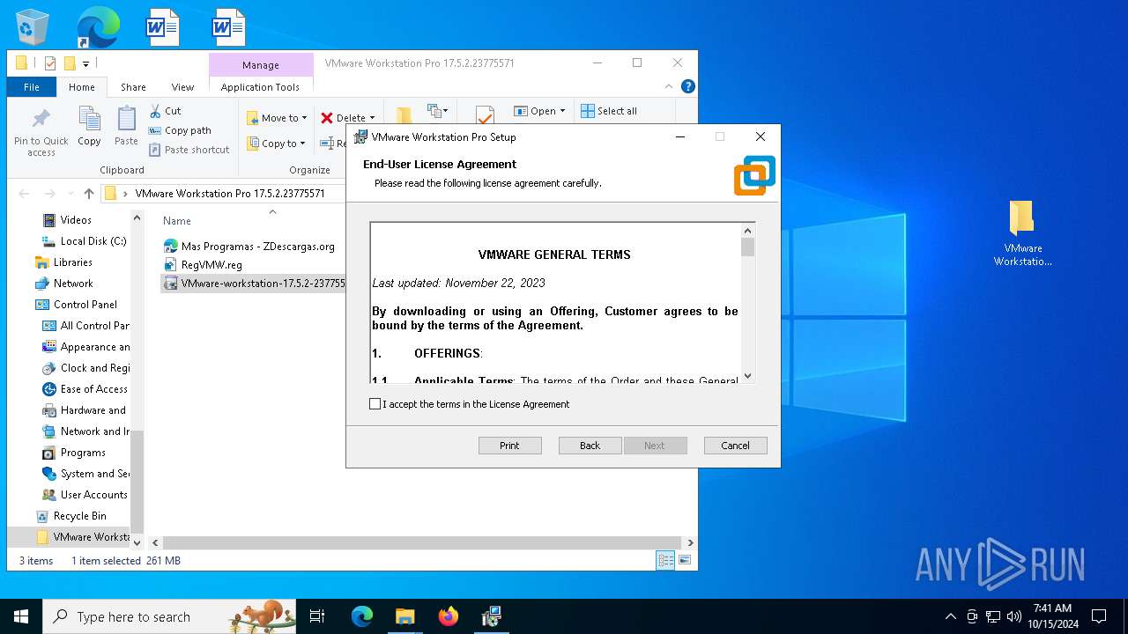Switch to Large icons view icon
This screenshot has height=634, width=1128.
pyautogui.click(x=685, y=561)
